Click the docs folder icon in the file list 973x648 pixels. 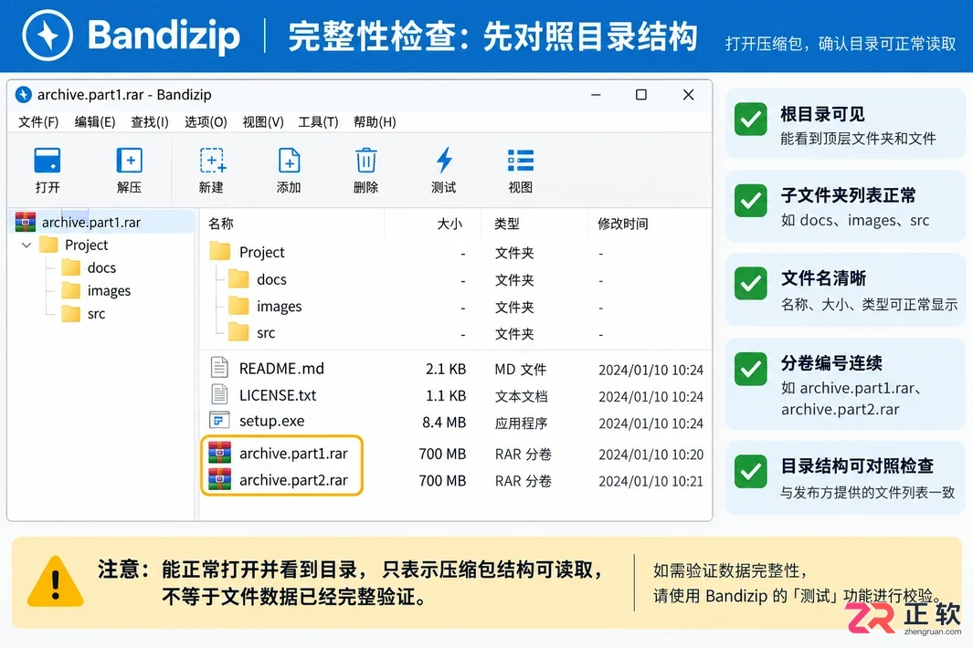pos(238,279)
